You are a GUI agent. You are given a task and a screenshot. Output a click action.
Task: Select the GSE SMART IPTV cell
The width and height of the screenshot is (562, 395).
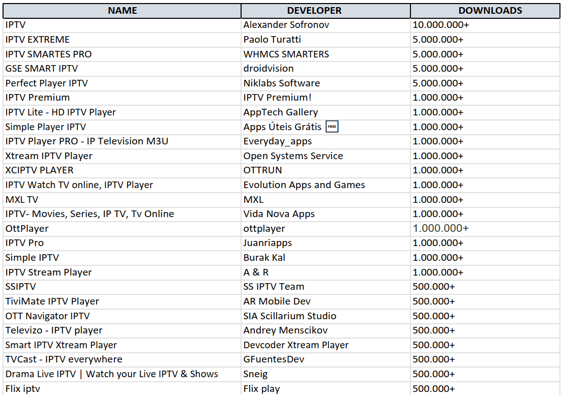coord(42,69)
